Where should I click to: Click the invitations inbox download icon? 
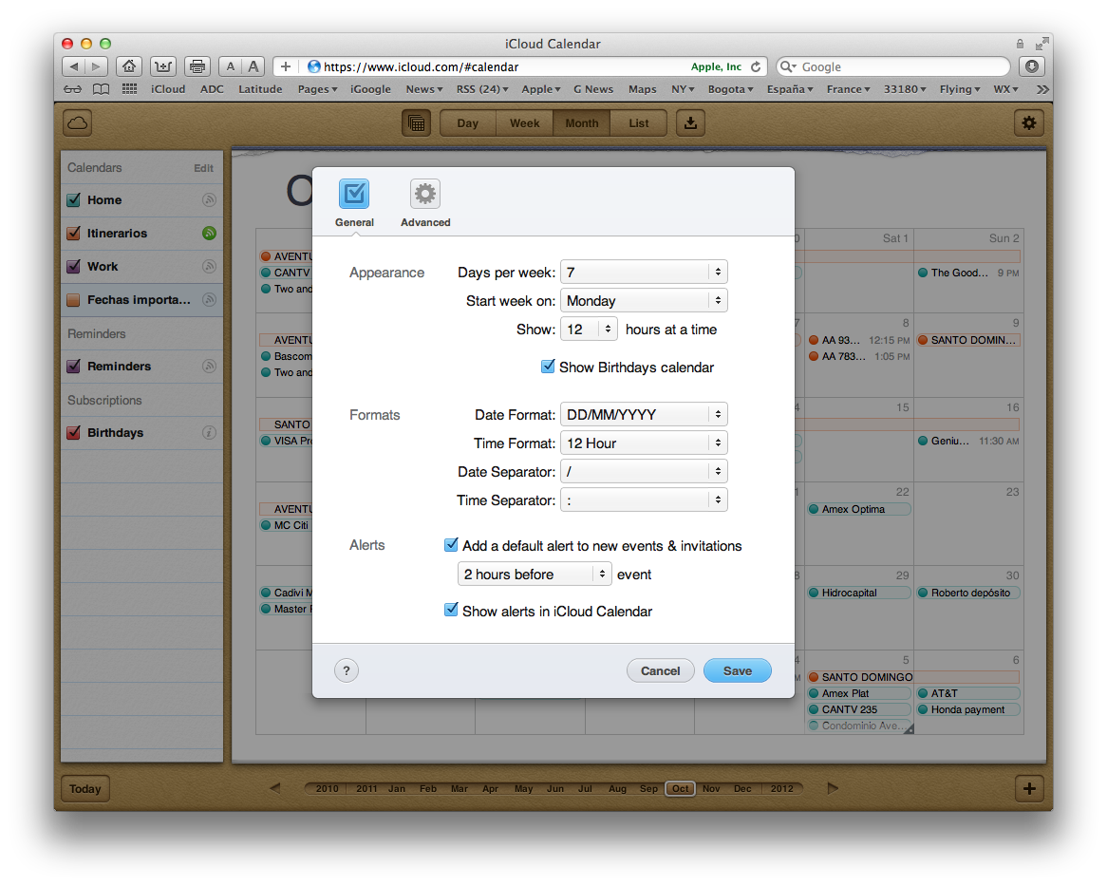coord(690,123)
